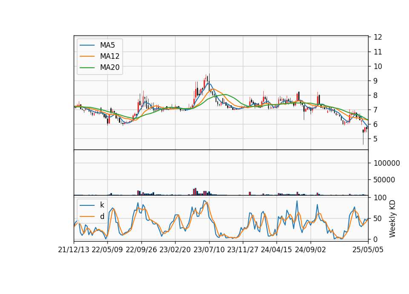Click the d legend label in KD panel
Screen dimensions: 409x294
point(102,216)
